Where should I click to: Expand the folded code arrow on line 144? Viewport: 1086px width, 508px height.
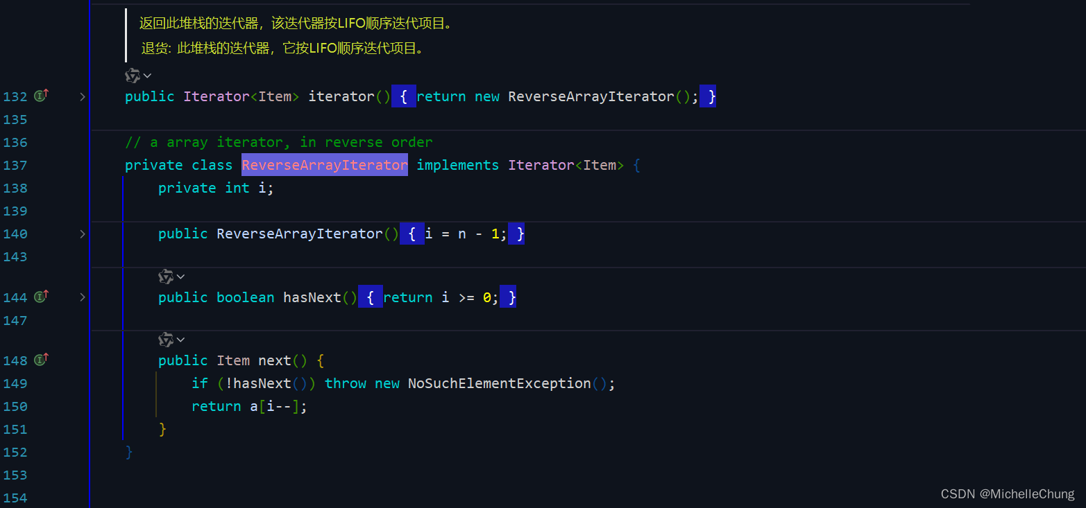pos(83,297)
